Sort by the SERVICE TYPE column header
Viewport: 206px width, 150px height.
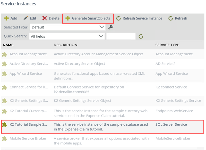tap(167, 45)
